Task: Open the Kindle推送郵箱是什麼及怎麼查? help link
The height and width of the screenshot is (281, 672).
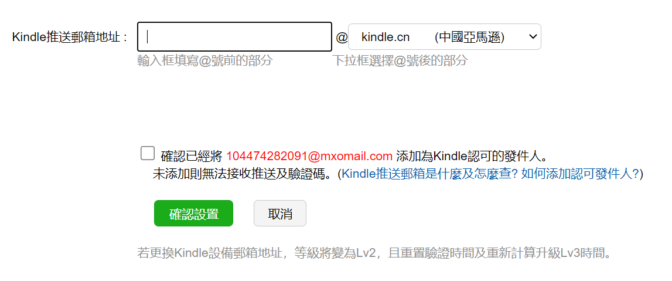Action: coord(430,174)
